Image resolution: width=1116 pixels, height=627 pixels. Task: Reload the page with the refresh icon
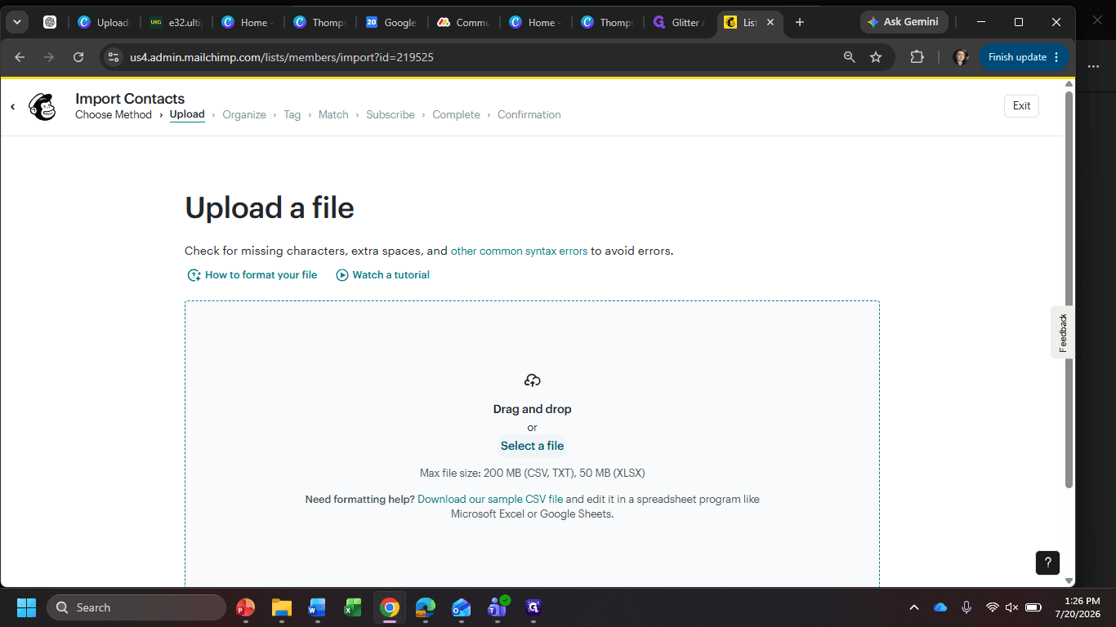[x=78, y=57]
